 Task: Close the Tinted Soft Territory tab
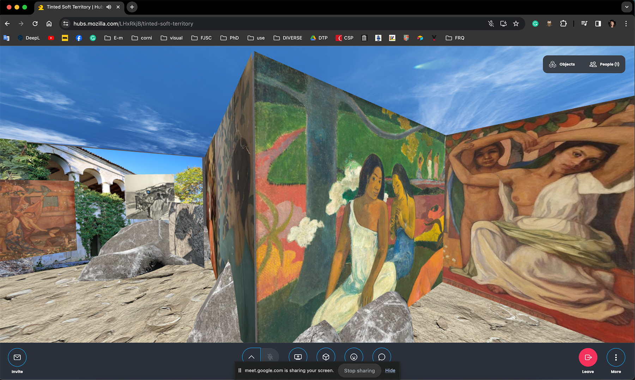(118, 7)
